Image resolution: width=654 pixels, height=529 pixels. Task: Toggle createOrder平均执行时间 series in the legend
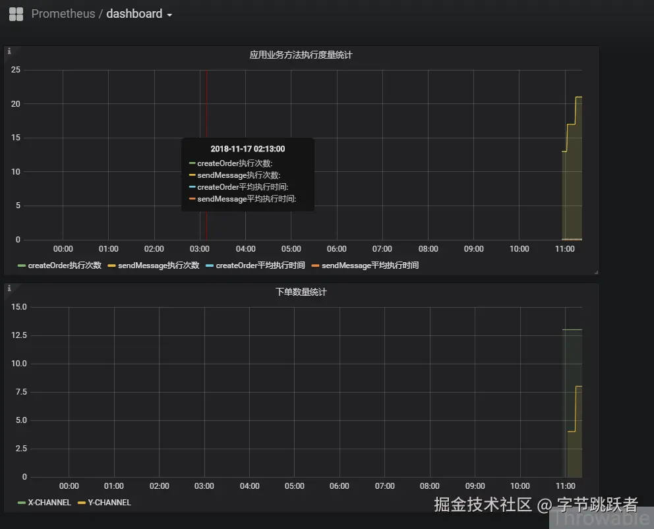click(x=260, y=265)
